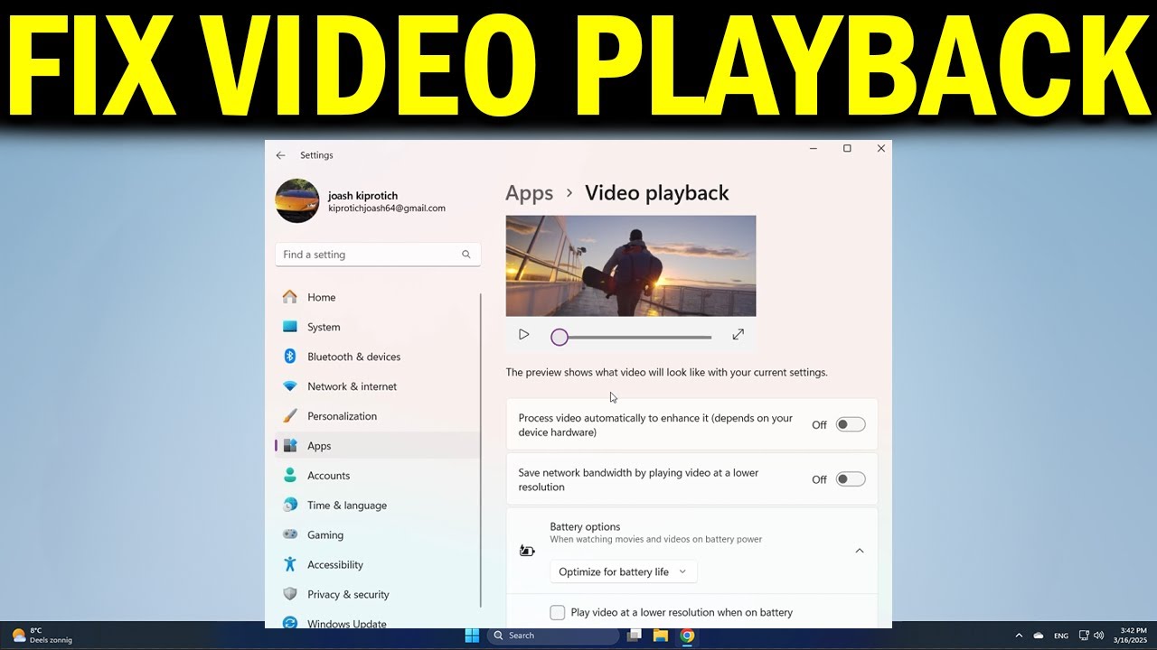The image size is (1157, 650).
Task: Show hidden system tray icons
Action: point(1019,636)
